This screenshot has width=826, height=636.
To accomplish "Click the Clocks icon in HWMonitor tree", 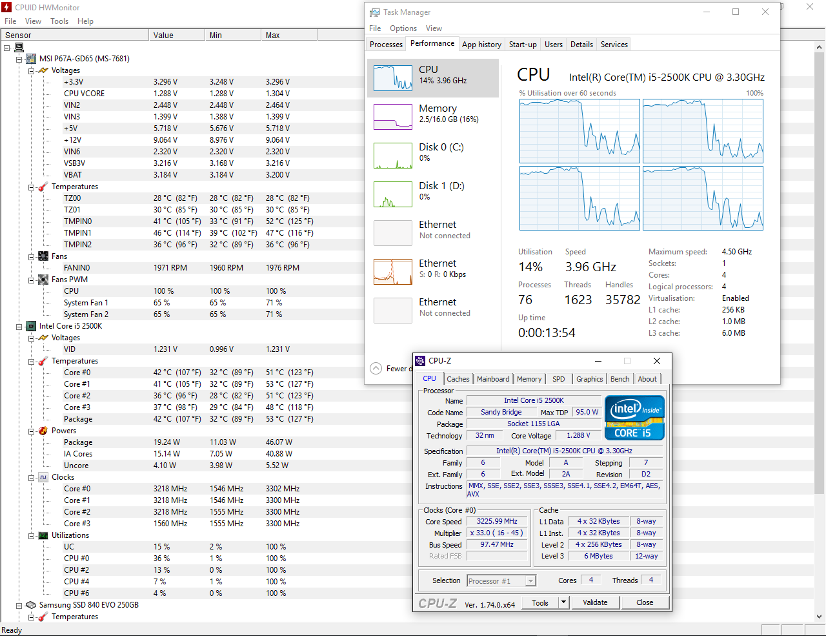I will [43, 477].
